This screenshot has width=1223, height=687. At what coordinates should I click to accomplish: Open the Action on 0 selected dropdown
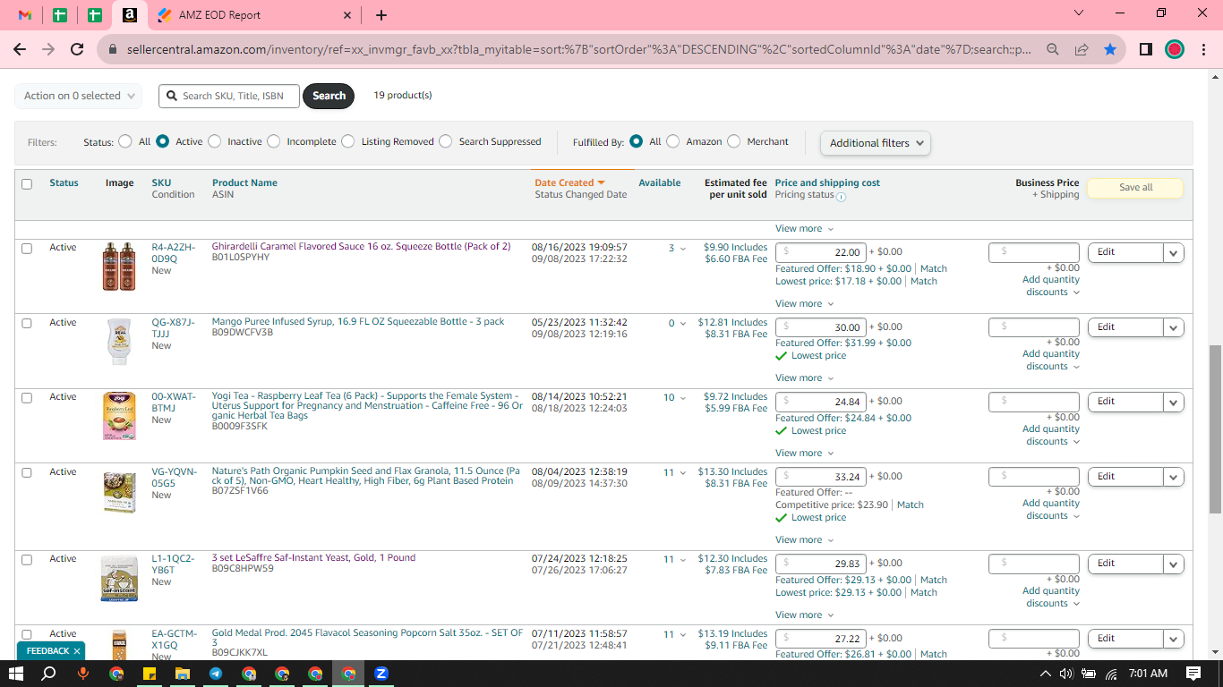[79, 96]
